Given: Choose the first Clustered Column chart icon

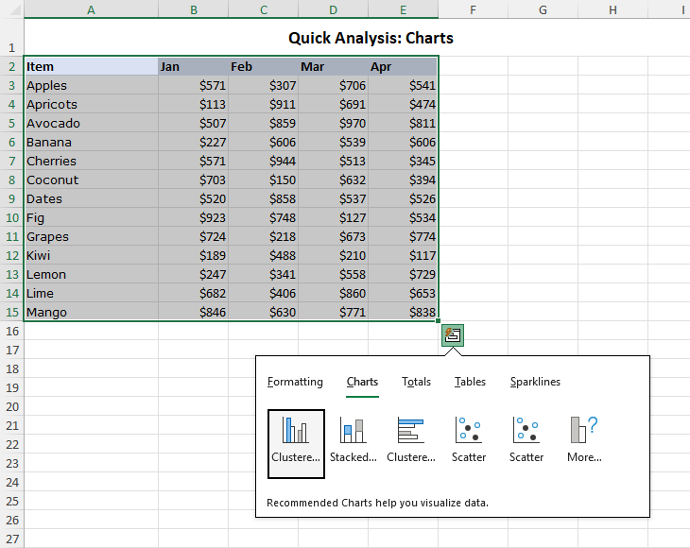Looking at the screenshot, I should pyautogui.click(x=296, y=444).
